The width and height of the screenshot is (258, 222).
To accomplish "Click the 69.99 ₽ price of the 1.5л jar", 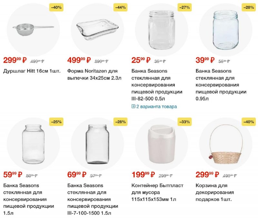I will (77, 174).
